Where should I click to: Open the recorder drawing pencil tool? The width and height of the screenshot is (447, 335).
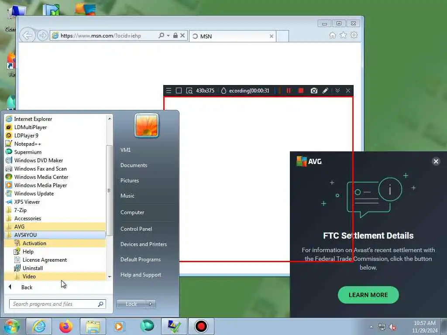tap(325, 91)
